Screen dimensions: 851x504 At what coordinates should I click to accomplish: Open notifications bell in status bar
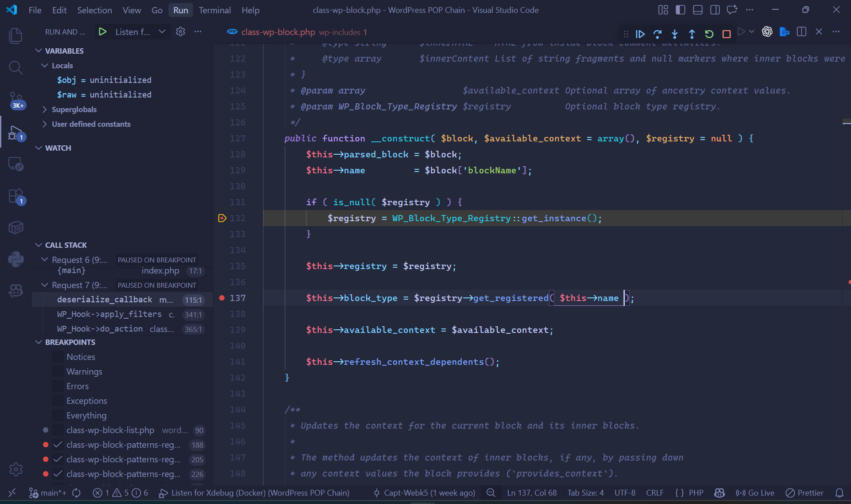pyautogui.click(x=839, y=493)
